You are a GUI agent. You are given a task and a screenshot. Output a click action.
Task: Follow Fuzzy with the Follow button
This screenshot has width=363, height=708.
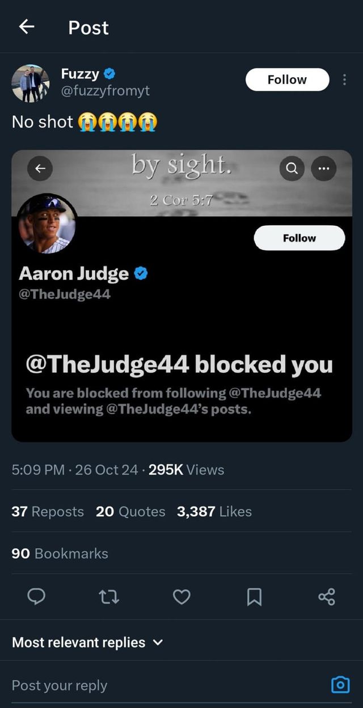[287, 80]
